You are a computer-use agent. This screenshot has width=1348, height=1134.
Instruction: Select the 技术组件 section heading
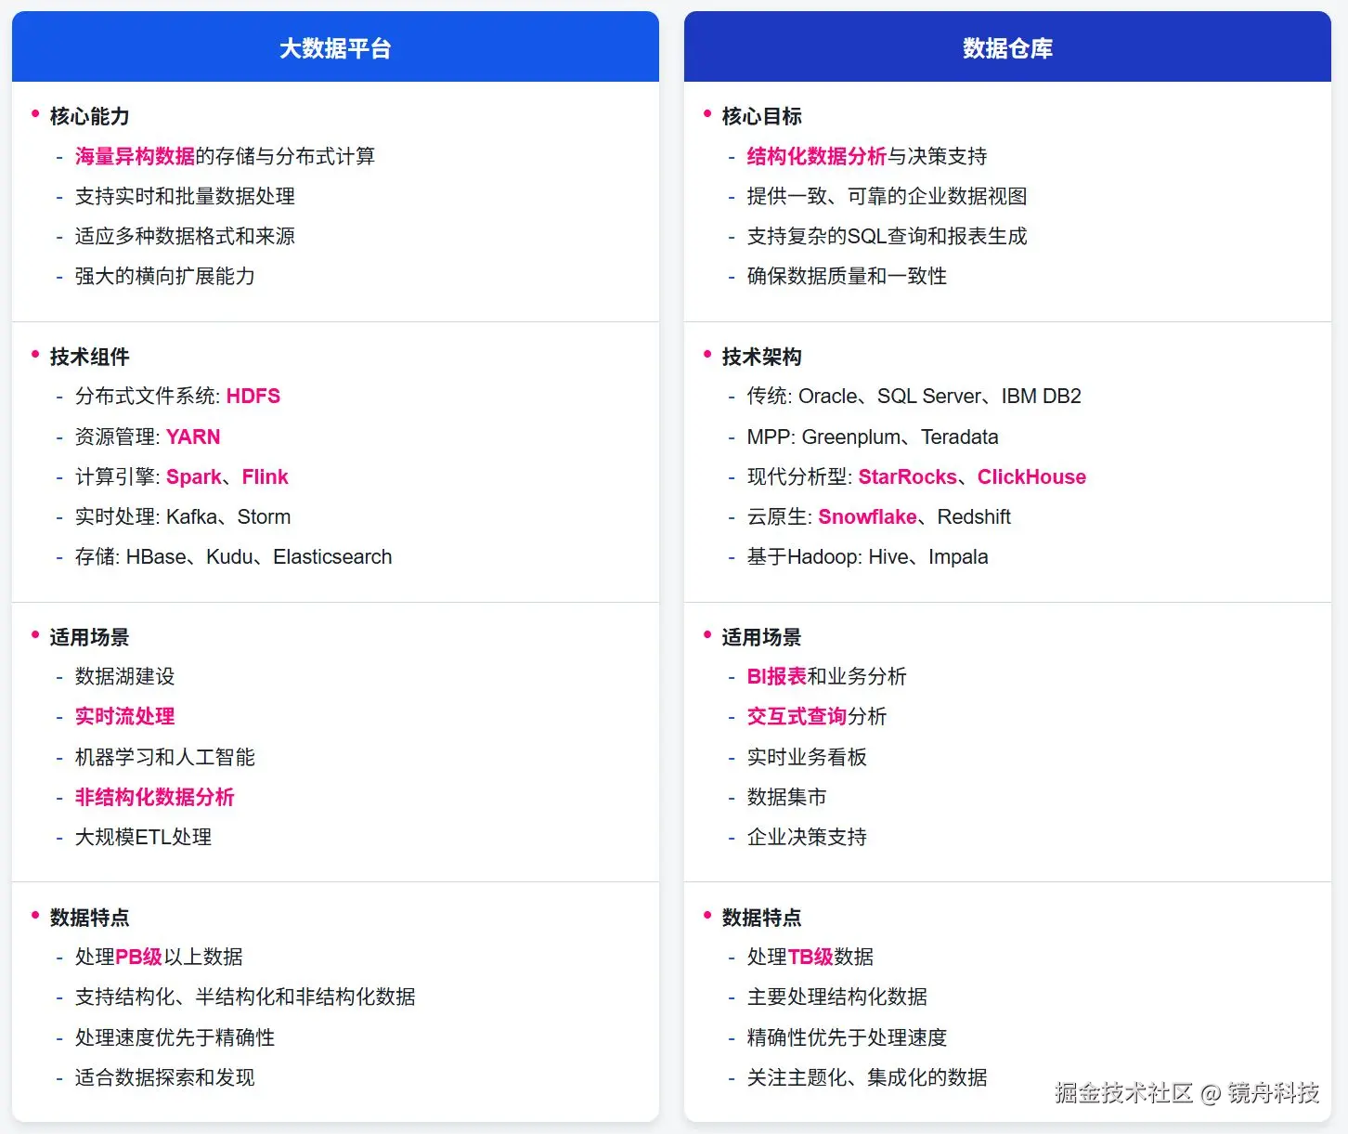pos(89,357)
